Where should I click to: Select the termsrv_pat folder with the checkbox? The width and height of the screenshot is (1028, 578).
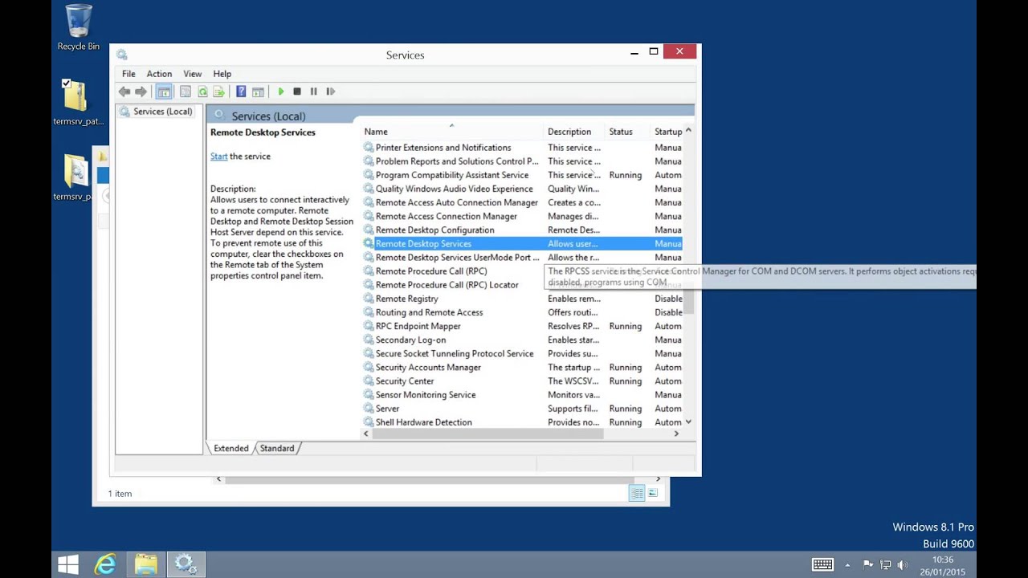(x=76, y=103)
